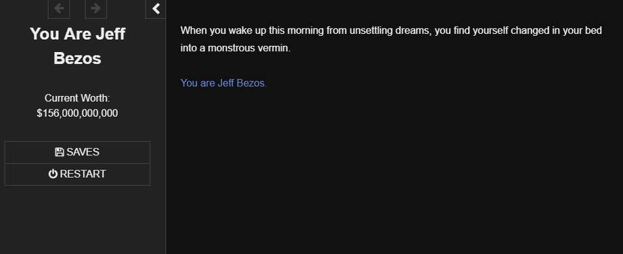Collapse the sidebar with the chevron toggle
The height and width of the screenshot is (254, 623).
click(x=156, y=9)
